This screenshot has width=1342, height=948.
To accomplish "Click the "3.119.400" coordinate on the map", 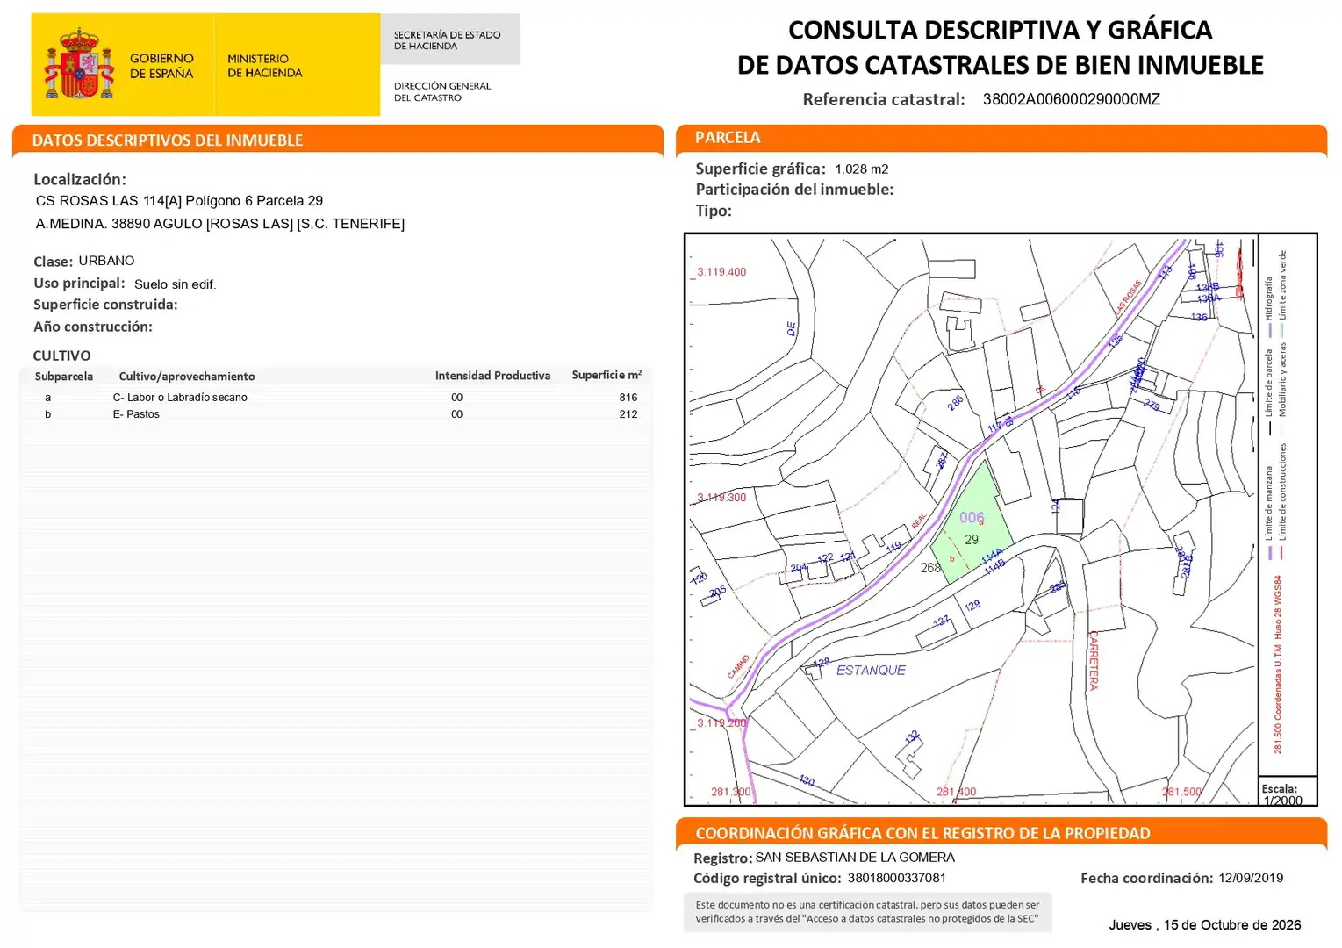I will (721, 272).
